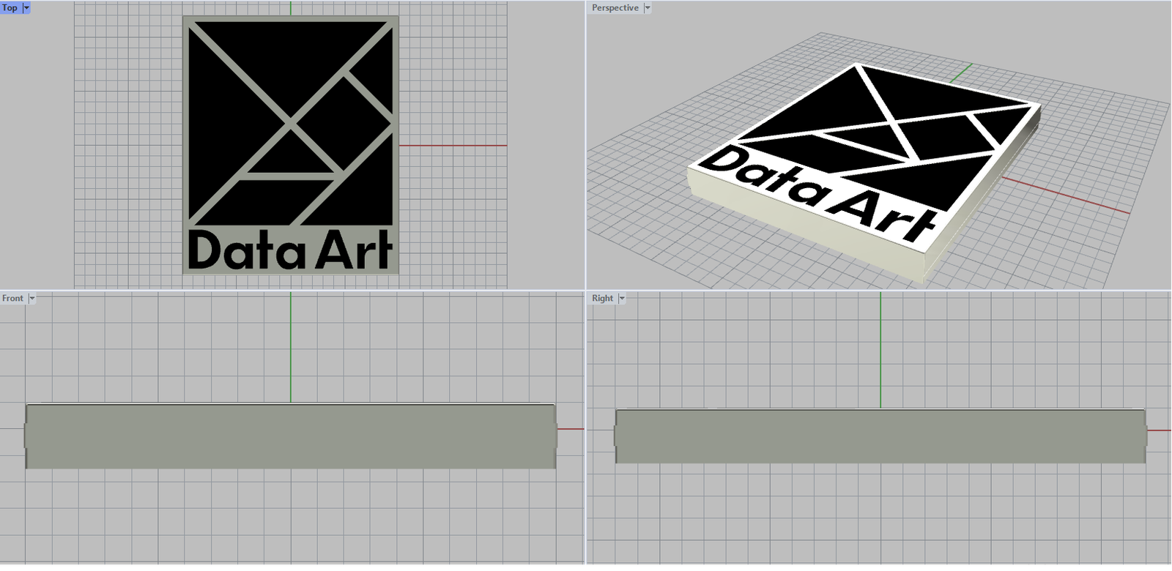Open the Top viewport dropdown arrow menu
The image size is (1172, 571).
pyautogui.click(x=27, y=8)
